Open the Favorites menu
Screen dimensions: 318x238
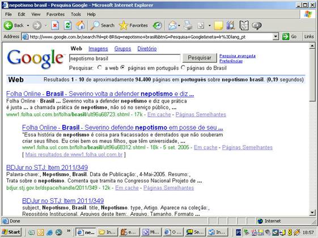pyautogui.click(x=56, y=14)
